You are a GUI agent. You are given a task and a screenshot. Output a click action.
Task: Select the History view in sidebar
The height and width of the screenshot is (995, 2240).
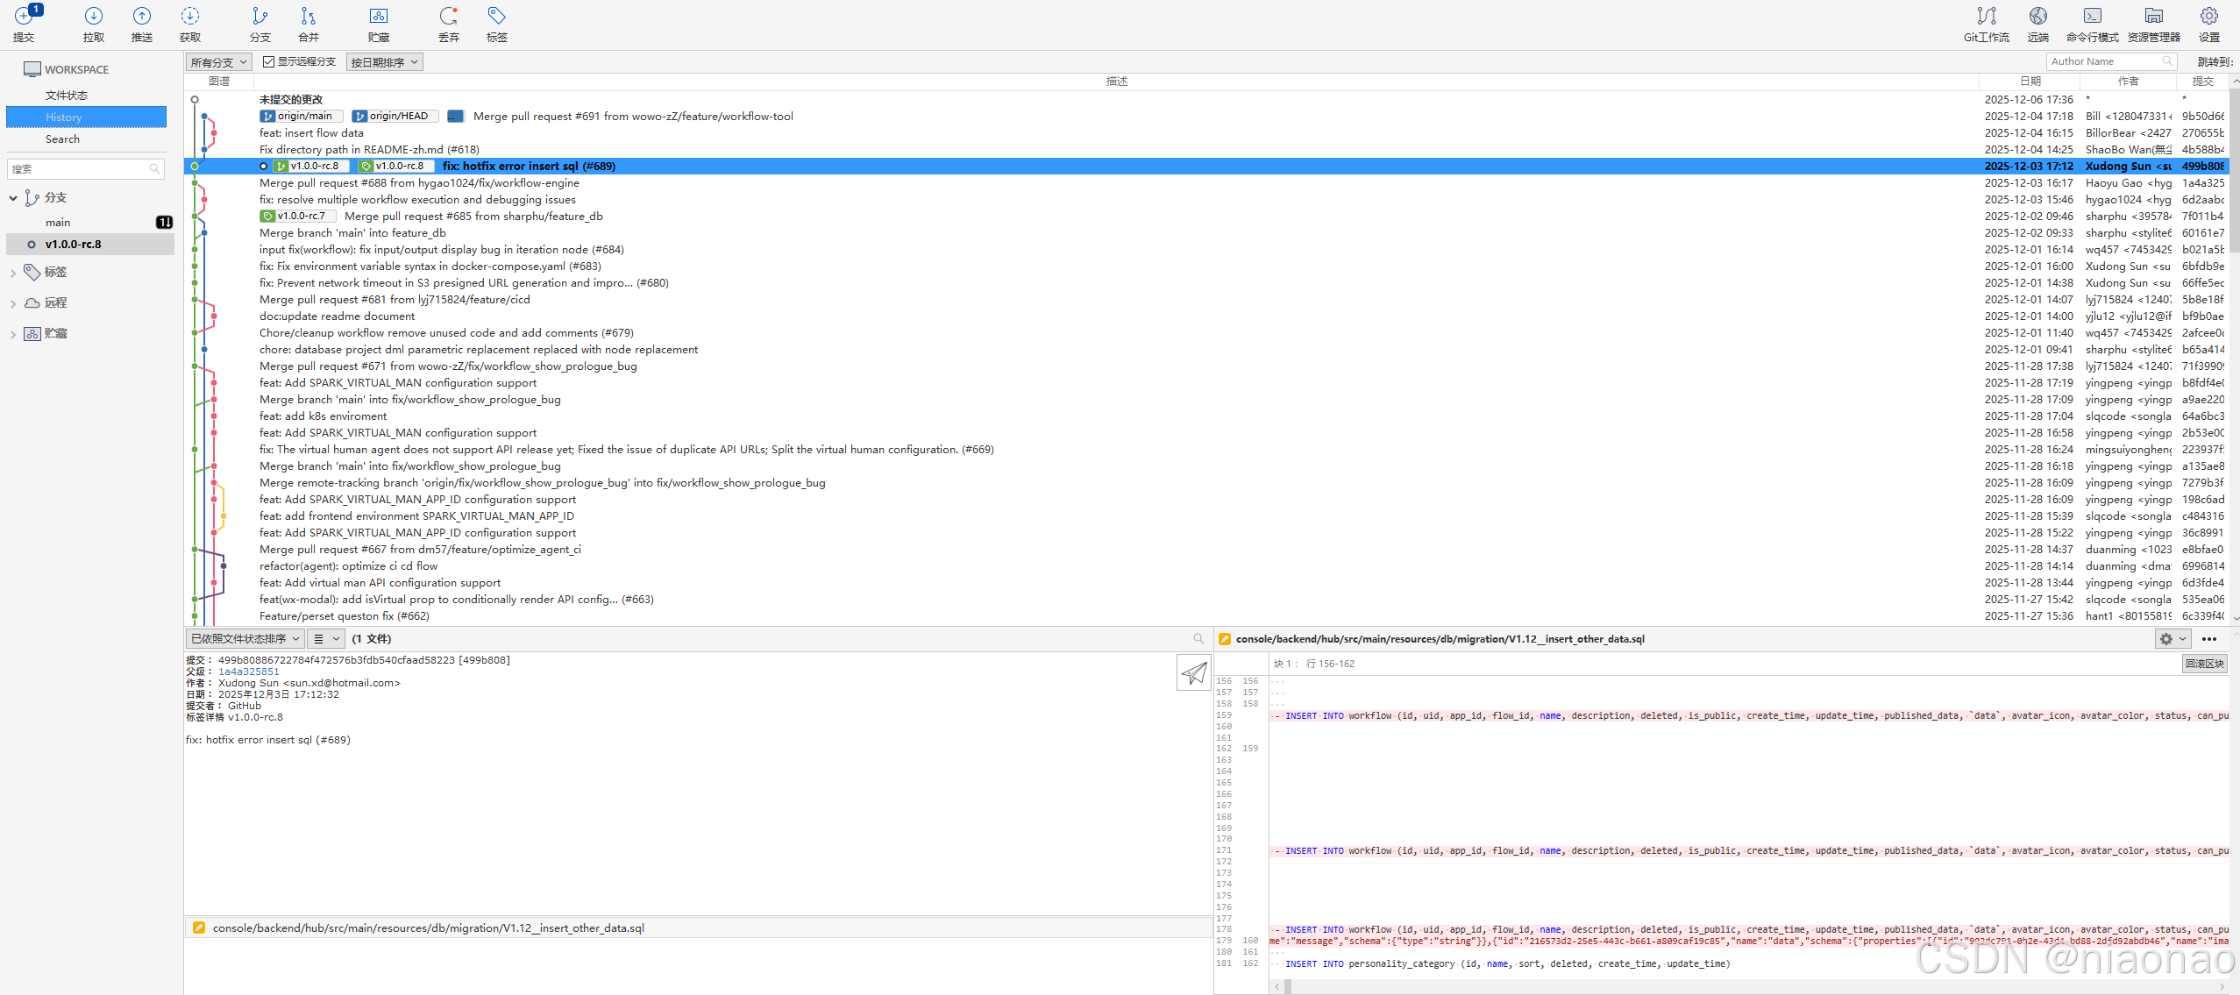click(x=64, y=117)
